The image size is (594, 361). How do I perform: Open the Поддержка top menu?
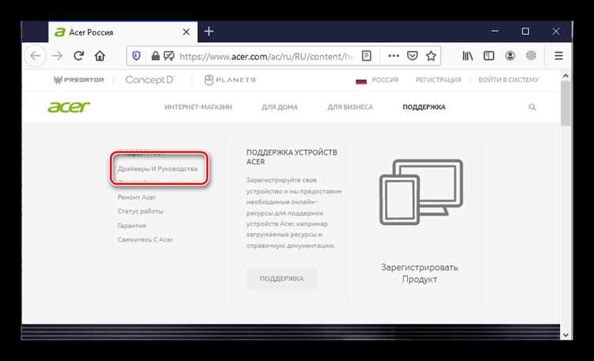[424, 107]
